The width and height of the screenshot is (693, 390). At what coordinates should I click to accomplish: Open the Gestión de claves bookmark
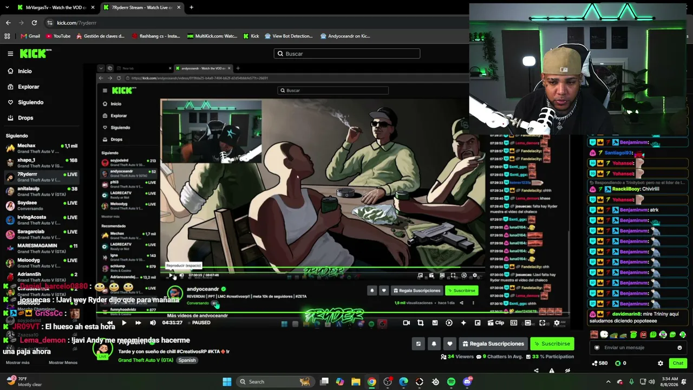click(x=100, y=36)
